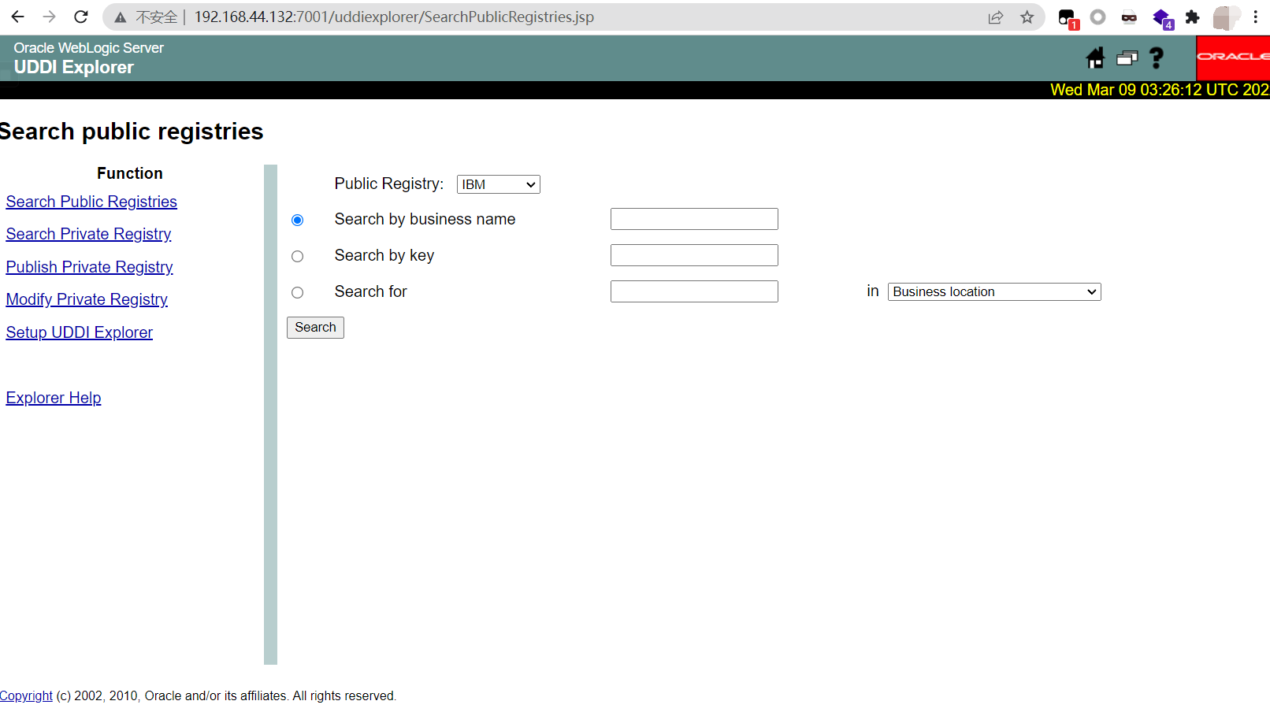This screenshot has height=712, width=1270.
Task: Select the Search by business name radio
Action: point(297,220)
